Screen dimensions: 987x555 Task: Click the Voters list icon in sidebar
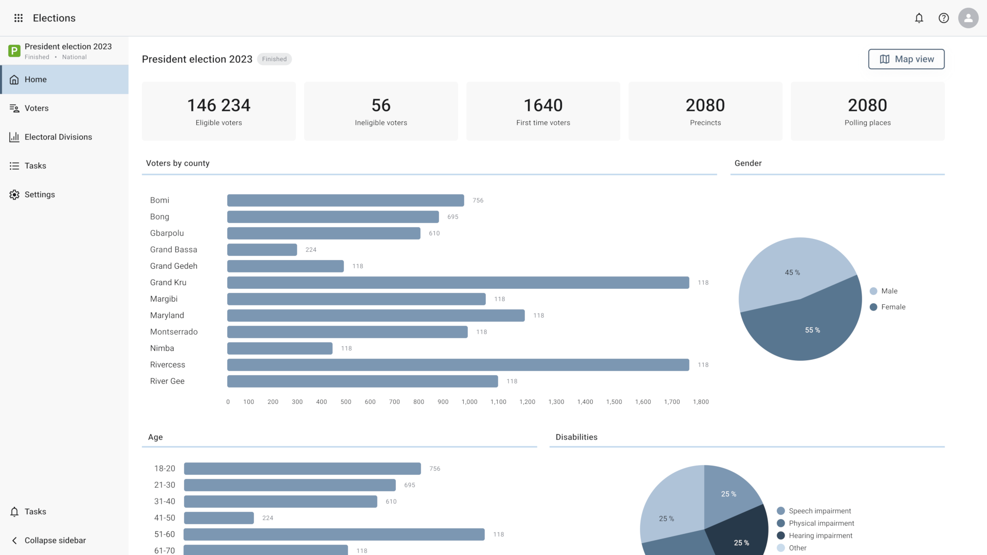pyautogui.click(x=14, y=108)
